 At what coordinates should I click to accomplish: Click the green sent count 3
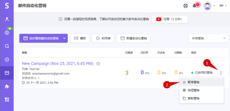coord(127,73)
